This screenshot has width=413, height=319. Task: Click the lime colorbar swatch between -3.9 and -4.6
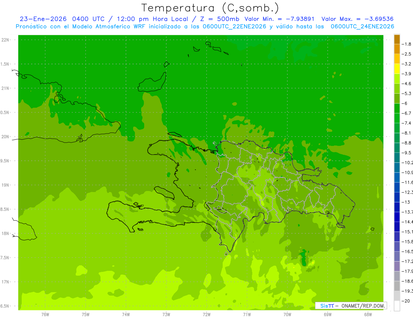tap(397, 79)
